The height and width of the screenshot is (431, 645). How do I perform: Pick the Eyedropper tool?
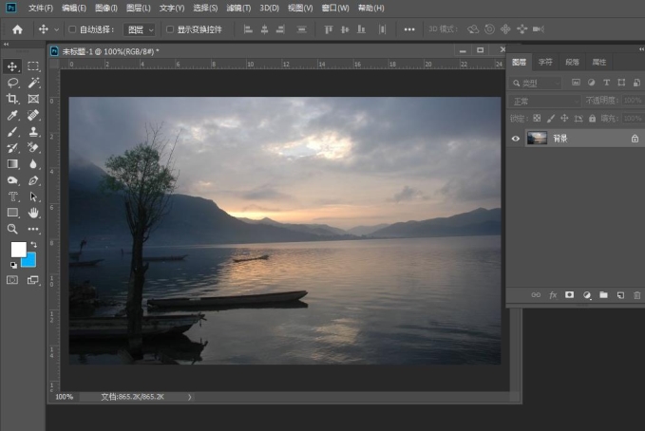pyautogui.click(x=12, y=115)
